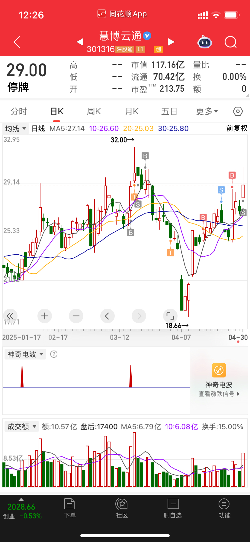Expand the 更多 dropdown

click(x=207, y=112)
